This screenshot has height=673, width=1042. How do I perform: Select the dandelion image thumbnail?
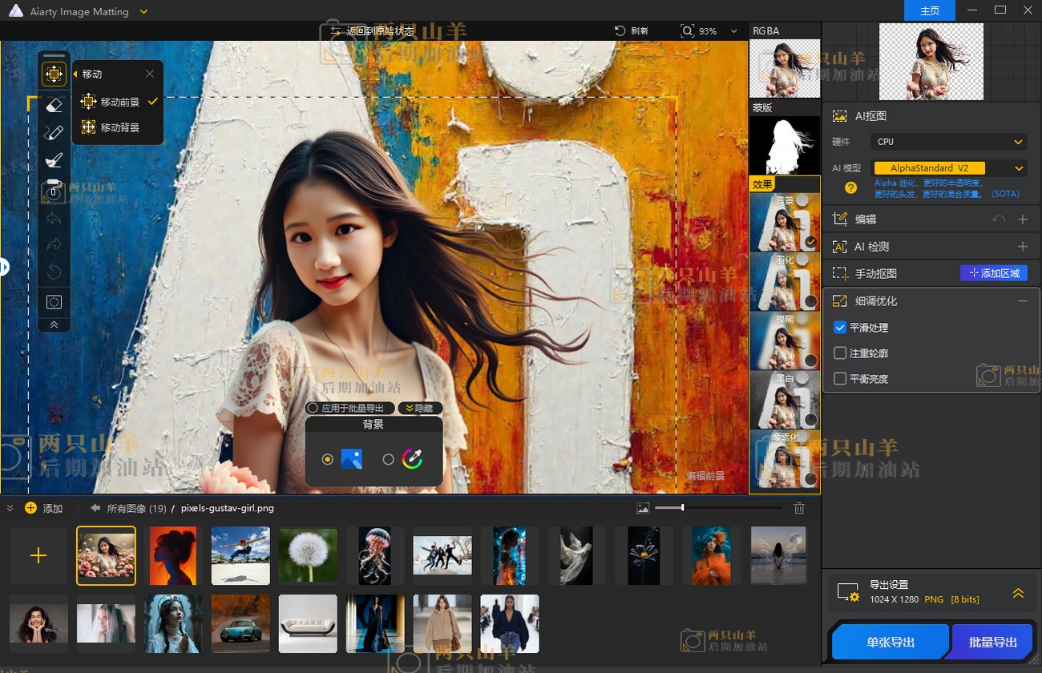click(308, 556)
